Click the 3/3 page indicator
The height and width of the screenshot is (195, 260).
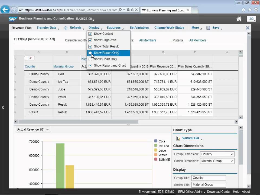coord(251,19)
